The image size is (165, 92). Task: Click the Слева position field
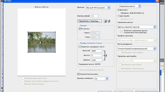point(95,37)
